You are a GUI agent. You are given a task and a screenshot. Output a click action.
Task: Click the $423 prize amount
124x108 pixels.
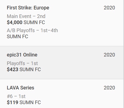tap(12, 70)
